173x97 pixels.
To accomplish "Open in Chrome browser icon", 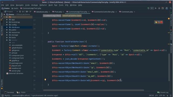I will pos(156,22).
